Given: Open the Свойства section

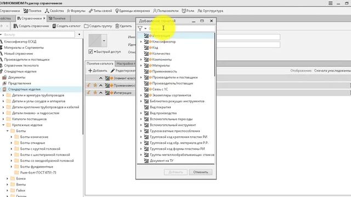Looking at the screenshot, I should (x=54, y=11).
